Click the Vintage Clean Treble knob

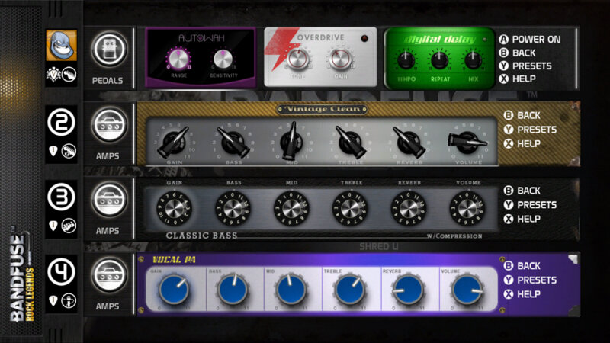coord(350,142)
